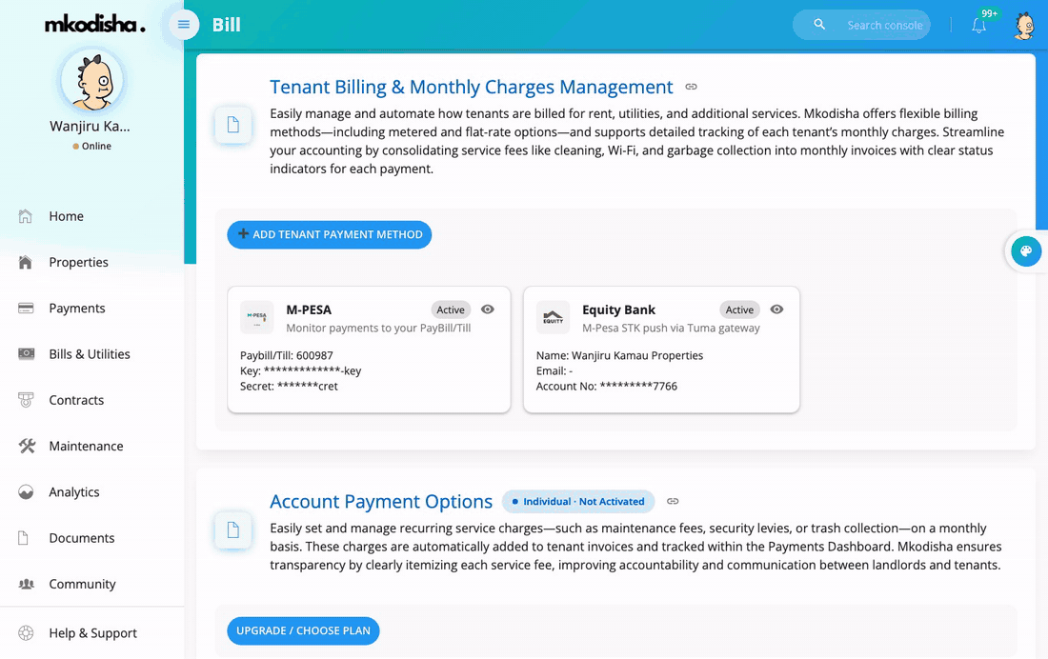Viewport: 1048px width, 659px height.
Task: Click the Properties house icon
Action: pos(26,262)
